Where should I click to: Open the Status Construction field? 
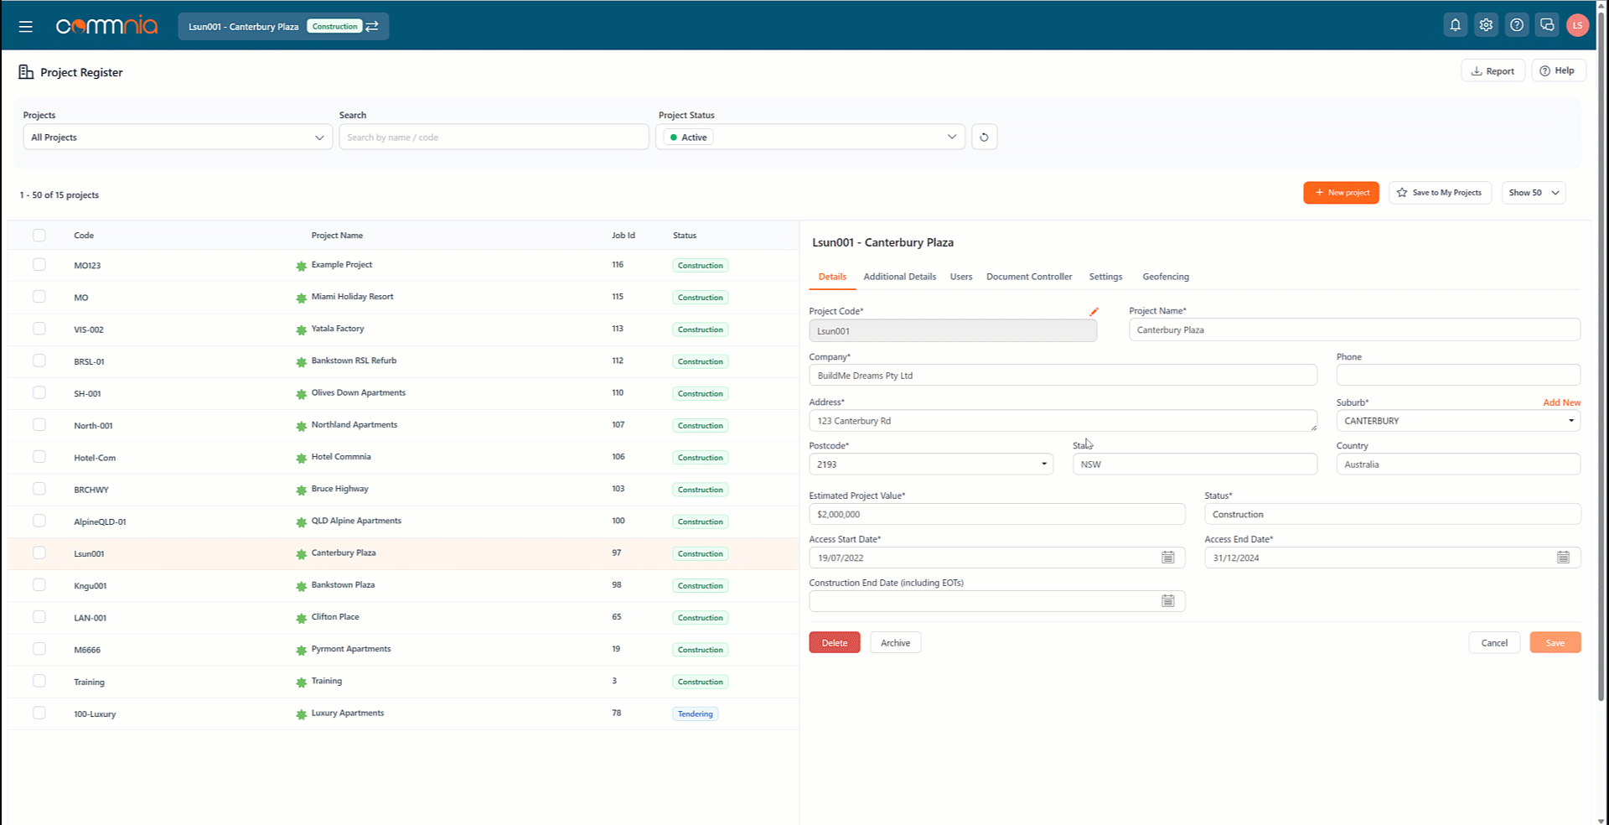tap(1392, 514)
